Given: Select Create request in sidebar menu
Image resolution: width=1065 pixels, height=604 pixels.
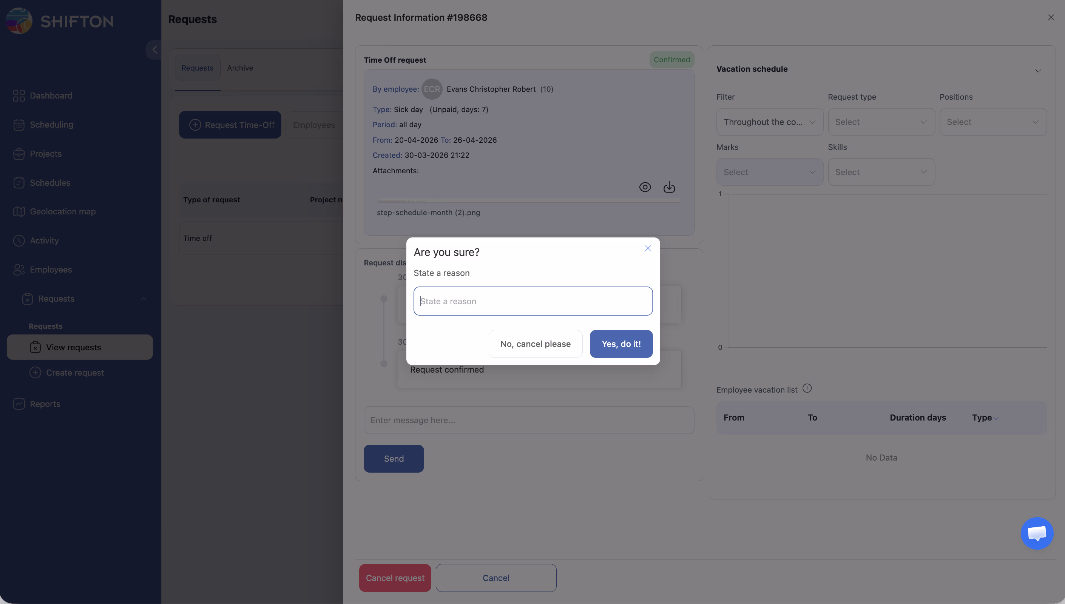Looking at the screenshot, I should (75, 373).
